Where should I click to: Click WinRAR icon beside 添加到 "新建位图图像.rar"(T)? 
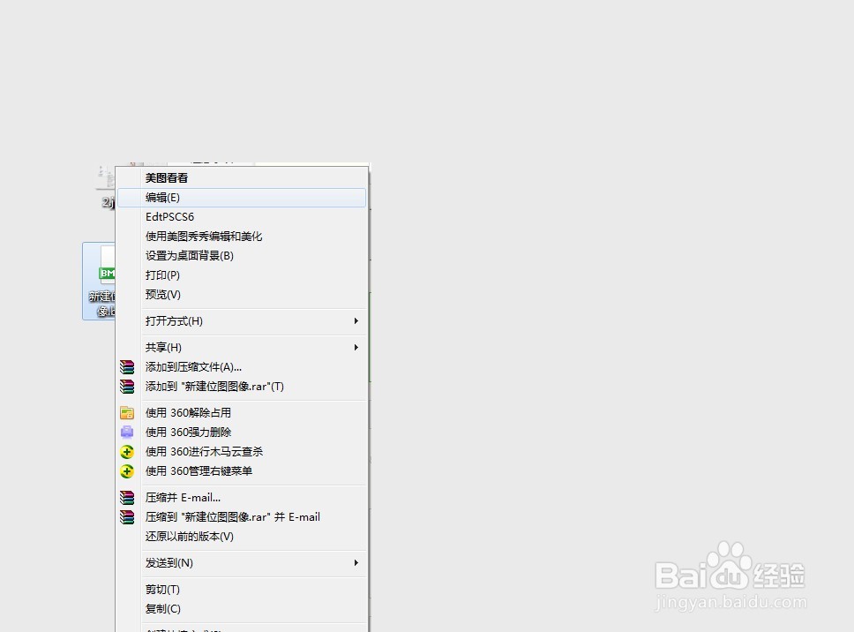127,387
